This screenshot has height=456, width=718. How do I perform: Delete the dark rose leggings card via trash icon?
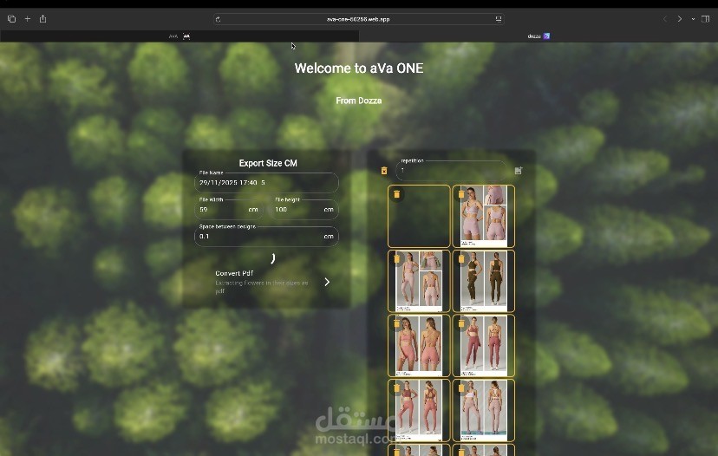click(x=461, y=323)
